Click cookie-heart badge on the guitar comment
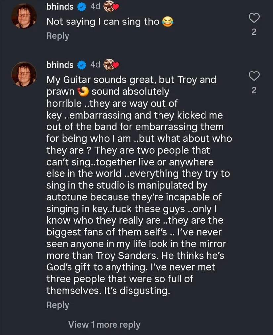Viewport: 273px width, 335px height. [x=111, y=65]
